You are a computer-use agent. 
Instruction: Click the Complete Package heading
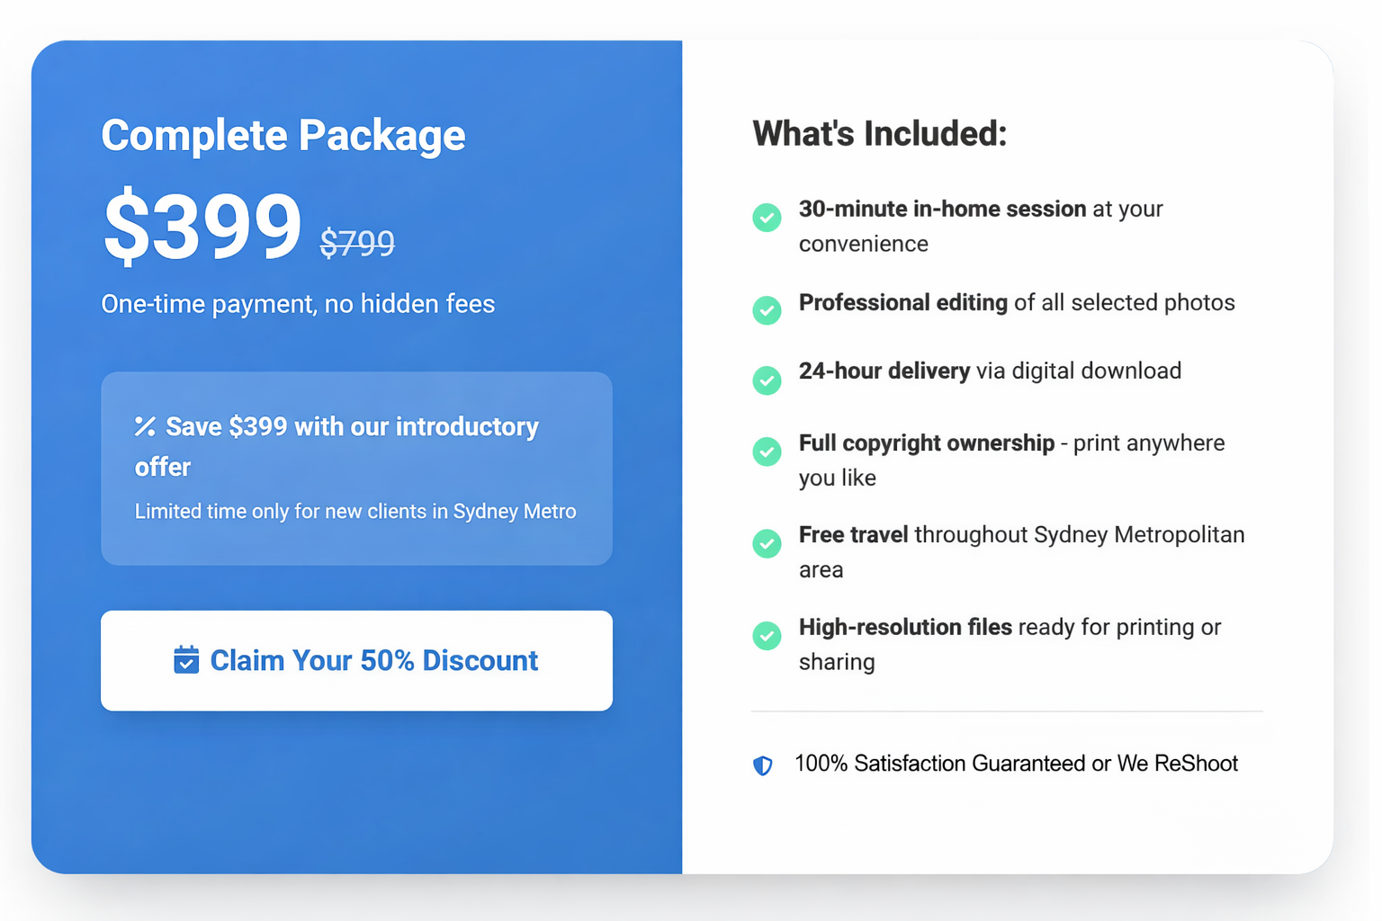coord(283,136)
